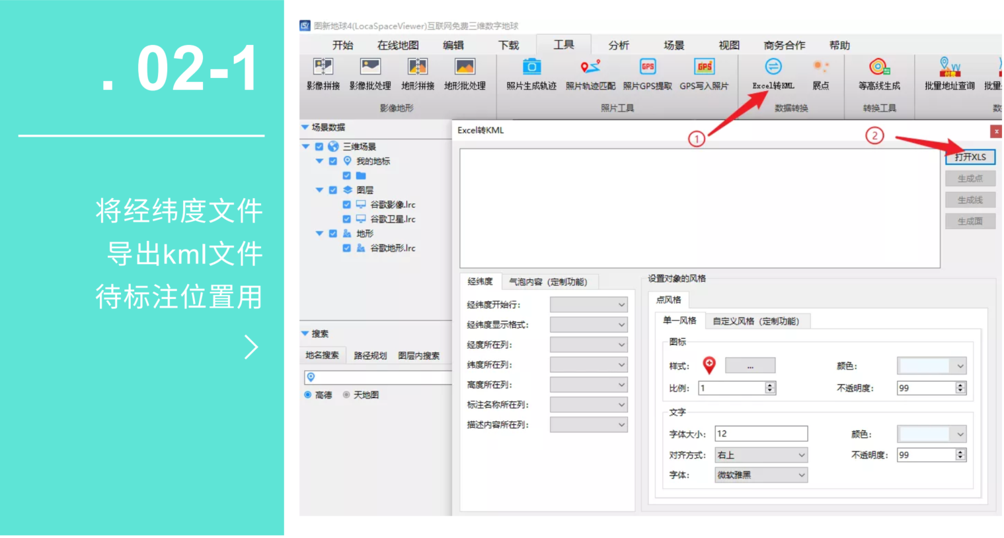The height and width of the screenshot is (538, 1004).
Task: Open the 等高线生成 contour tool
Action: pos(879,74)
